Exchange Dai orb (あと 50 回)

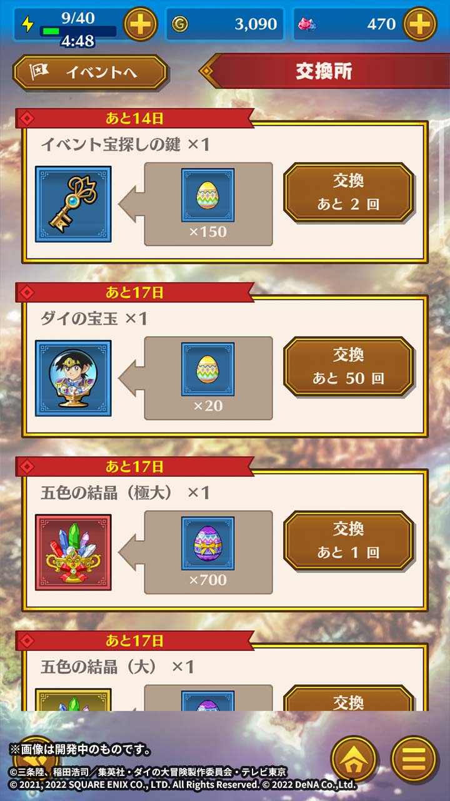pyautogui.click(x=348, y=366)
